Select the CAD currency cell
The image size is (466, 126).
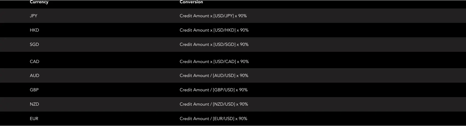point(35,62)
